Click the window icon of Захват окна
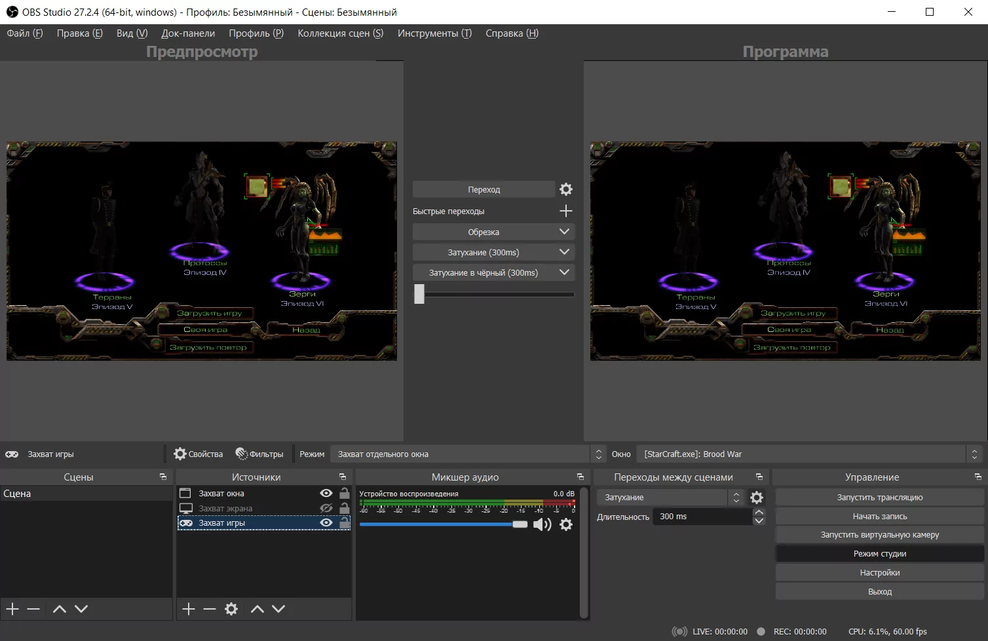988x641 pixels. [185, 493]
